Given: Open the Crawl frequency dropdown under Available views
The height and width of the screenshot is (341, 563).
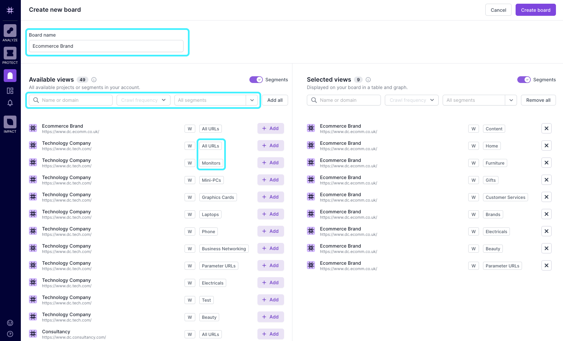Looking at the screenshot, I should [x=143, y=100].
